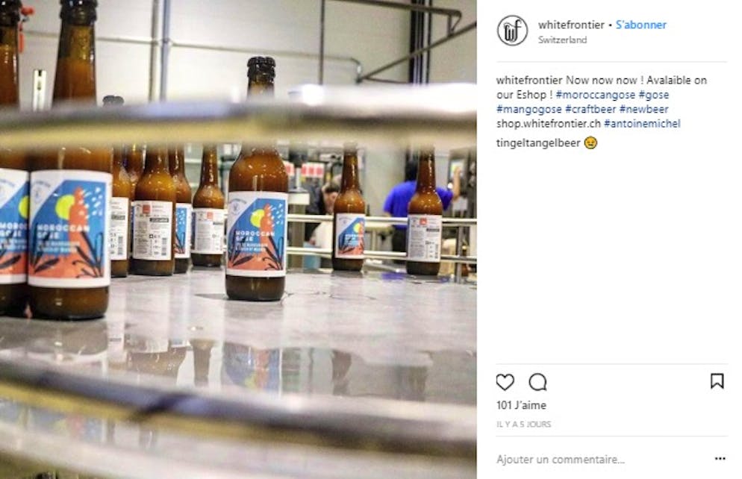This screenshot has width=742, height=479.
Task: Open the #gose hashtag
Action: pyautogui.click(x=653, y=95)
